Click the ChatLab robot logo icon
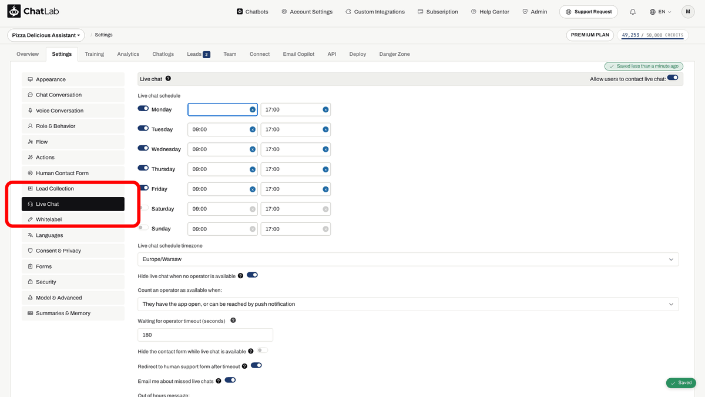This screenshot has height=397, width=705. tap(14, 11)
